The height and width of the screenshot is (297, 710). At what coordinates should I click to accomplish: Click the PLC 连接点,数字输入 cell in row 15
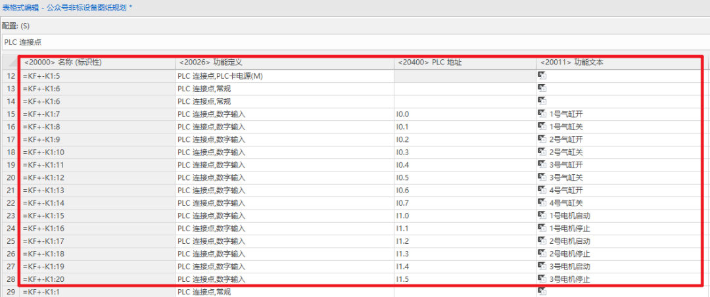tap(285, 114)
